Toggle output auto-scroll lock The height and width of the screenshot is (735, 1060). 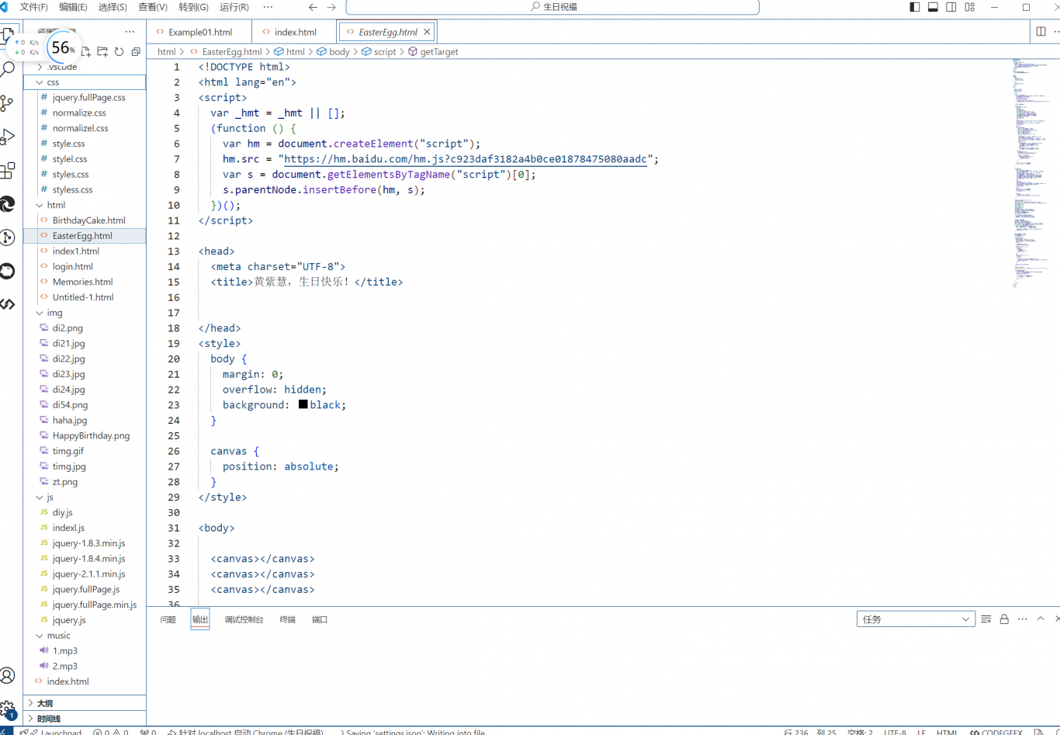tap(1004, 619)
